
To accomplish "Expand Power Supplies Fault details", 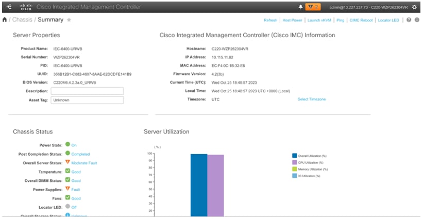I will [76, 190].
